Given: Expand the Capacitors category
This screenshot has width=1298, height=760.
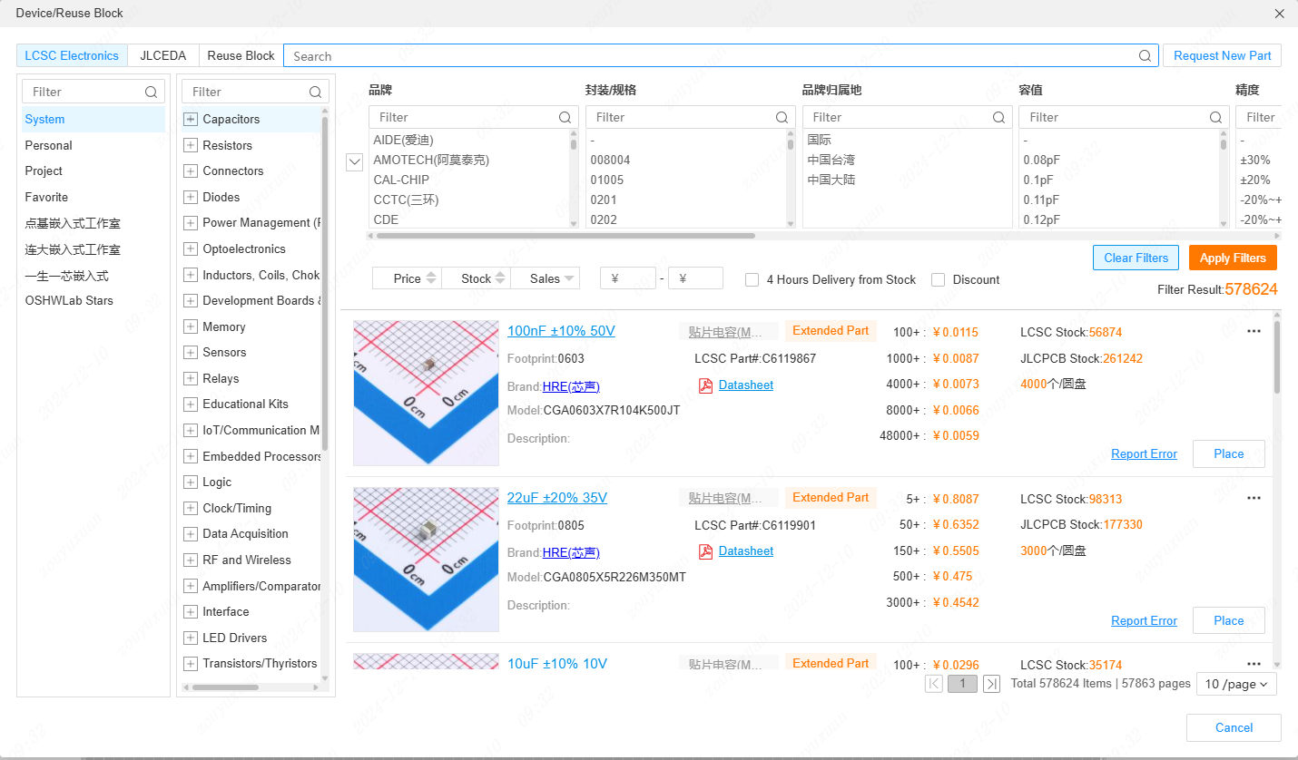Looking at the screenshot, I should tap(191, 119).
